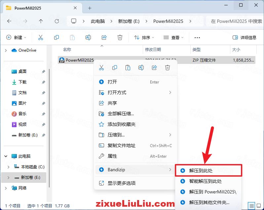
Task: Click the delete icon in the context menu
Action: [168, 68]
